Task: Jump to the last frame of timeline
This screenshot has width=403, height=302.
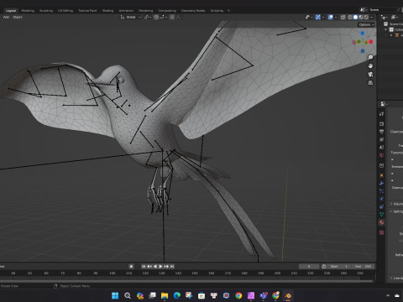Action: coord(172,267)
